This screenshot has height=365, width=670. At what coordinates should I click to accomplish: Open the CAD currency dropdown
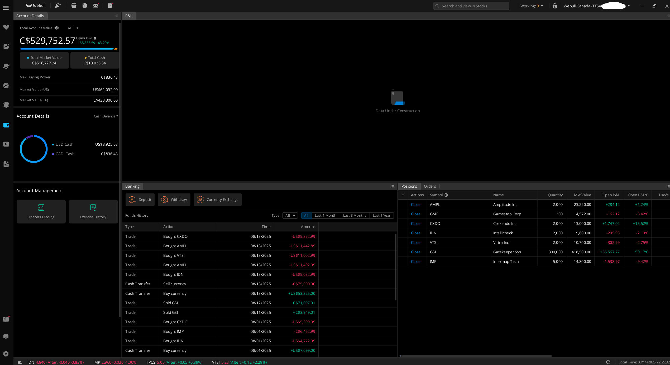point(72,28)
